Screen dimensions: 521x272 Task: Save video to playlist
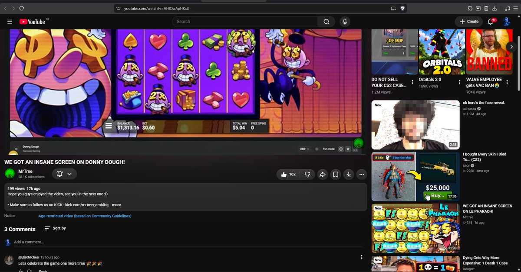[x=336, y=174]
